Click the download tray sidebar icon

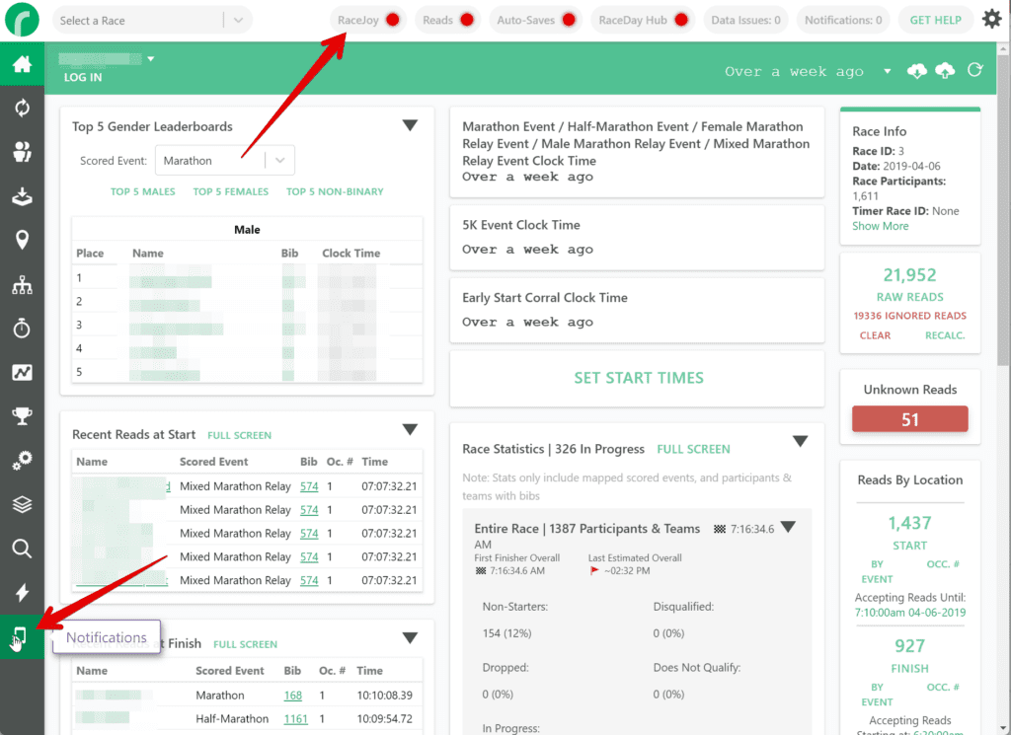[22, 195]
